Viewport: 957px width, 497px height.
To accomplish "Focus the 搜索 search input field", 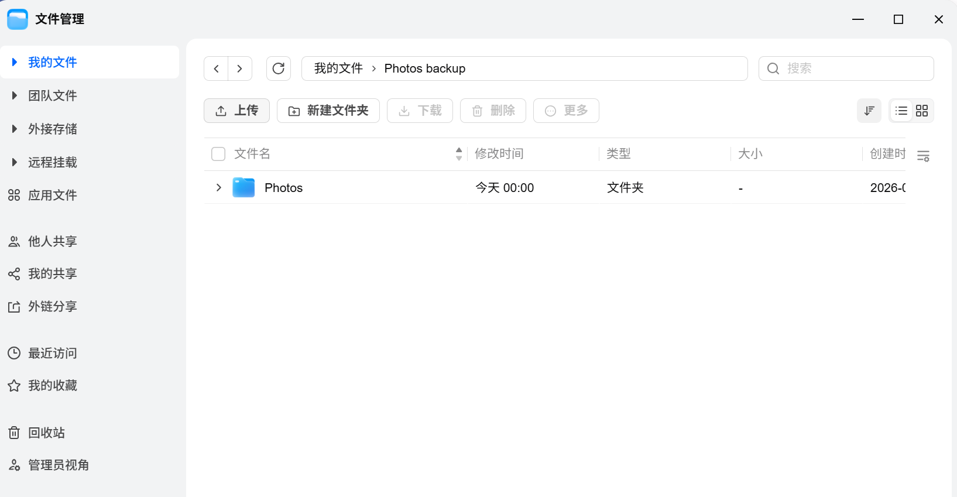I will coord(846,68).
